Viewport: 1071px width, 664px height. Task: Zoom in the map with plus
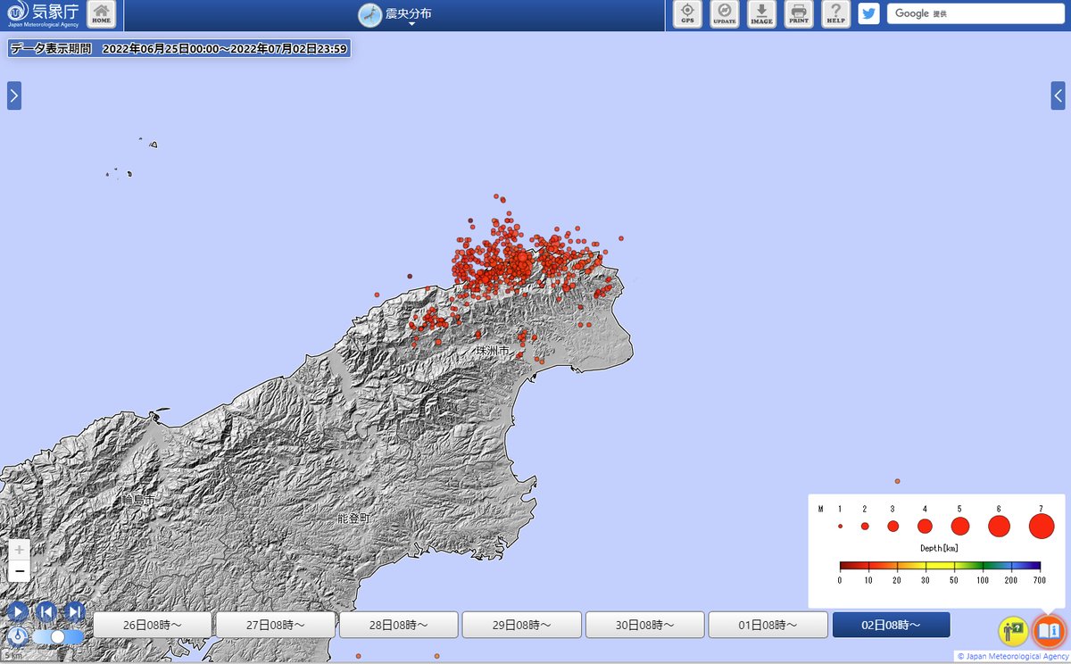(x=19, y=550)
